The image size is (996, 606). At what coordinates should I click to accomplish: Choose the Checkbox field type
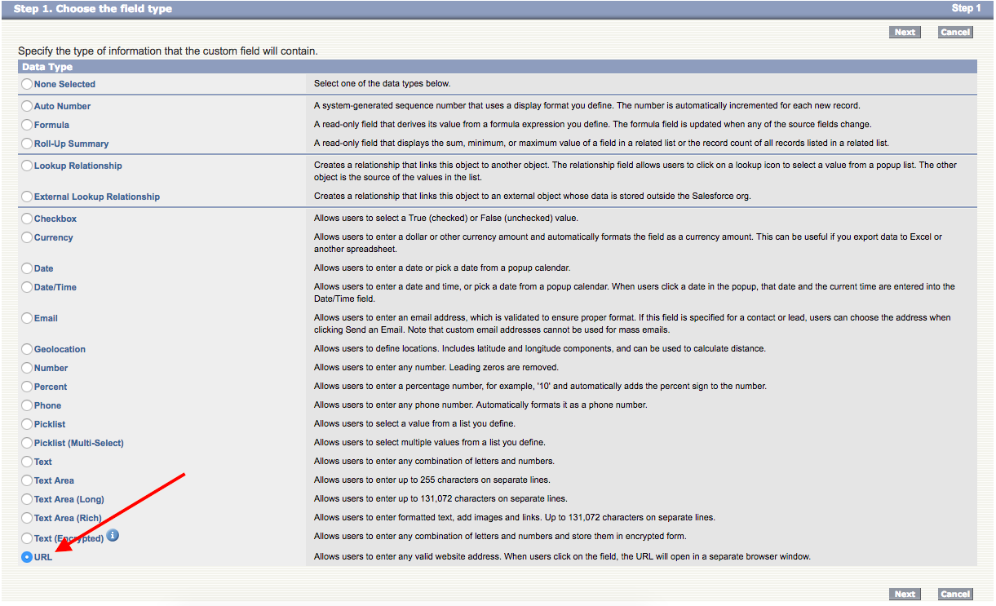pyautogui.click(x=28, y=219)
